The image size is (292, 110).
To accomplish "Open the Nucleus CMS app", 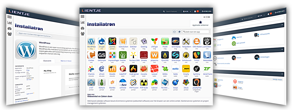I will pos(133,55).
